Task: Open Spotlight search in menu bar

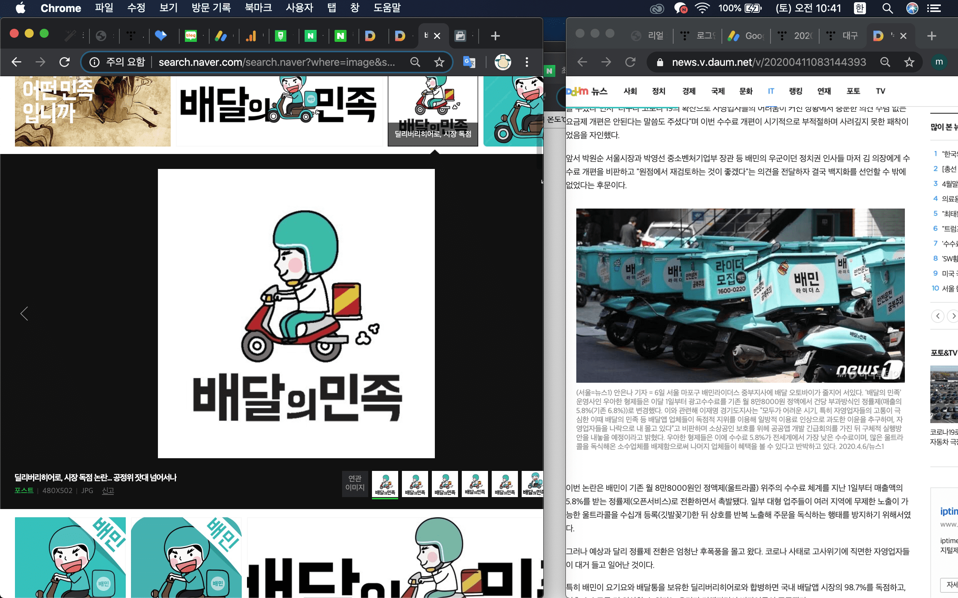Action: tap(887, 8)
